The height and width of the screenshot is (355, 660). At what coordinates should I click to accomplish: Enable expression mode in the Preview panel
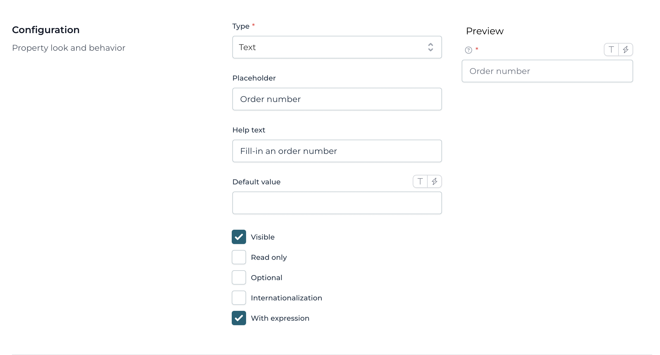[625, 50]
